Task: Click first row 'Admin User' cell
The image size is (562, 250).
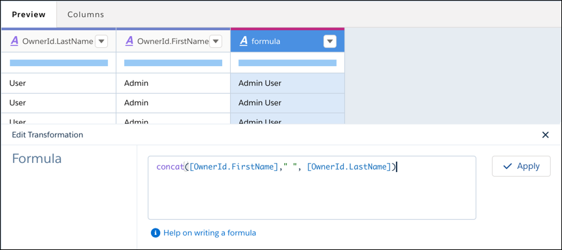Action: pyautogui.click(x=288, y=83)
